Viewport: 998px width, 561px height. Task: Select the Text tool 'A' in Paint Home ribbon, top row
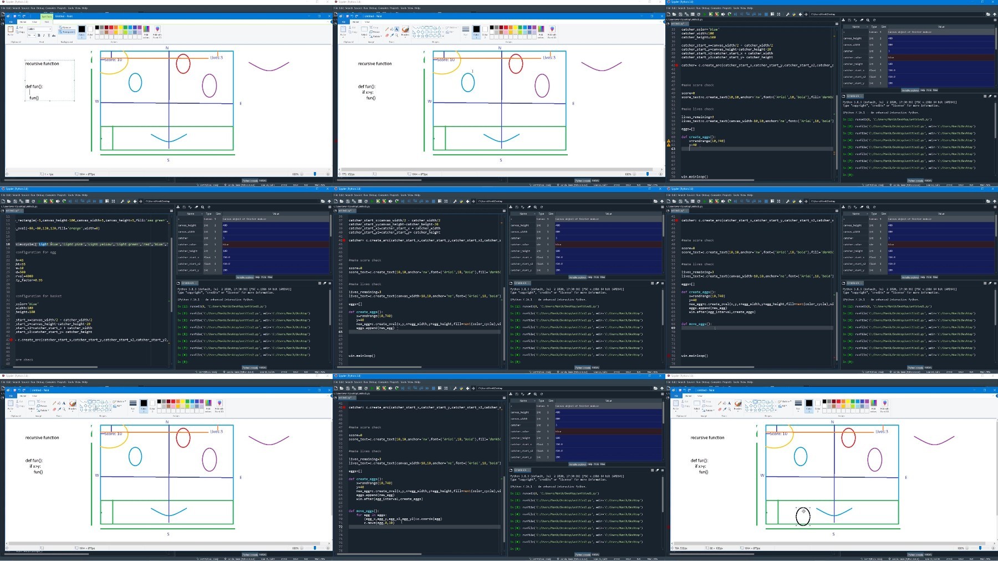point(396,29)
